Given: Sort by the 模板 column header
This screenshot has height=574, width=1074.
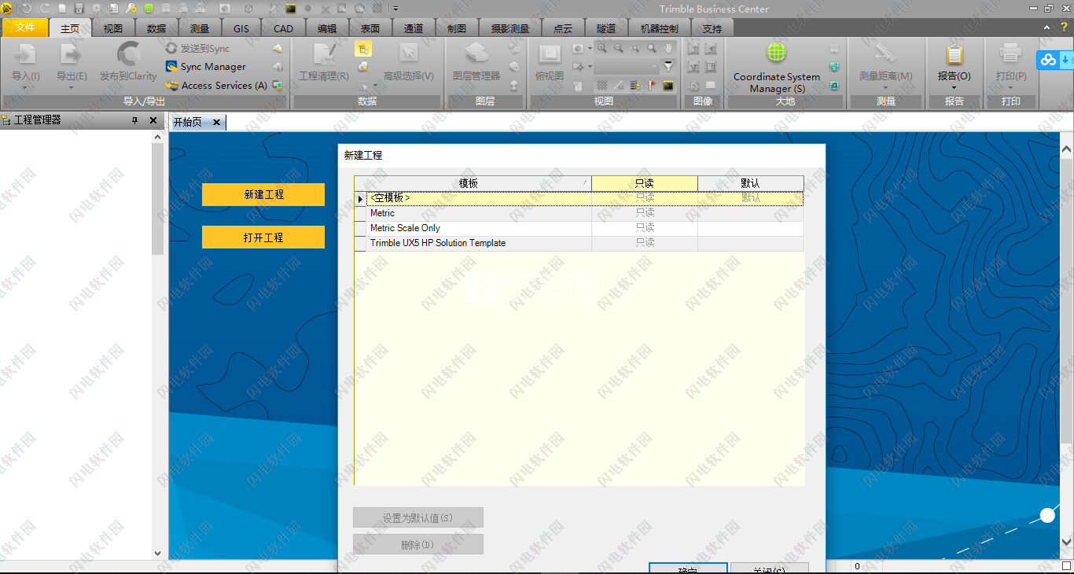Looking at the screenshot, I should click(473, 183).
